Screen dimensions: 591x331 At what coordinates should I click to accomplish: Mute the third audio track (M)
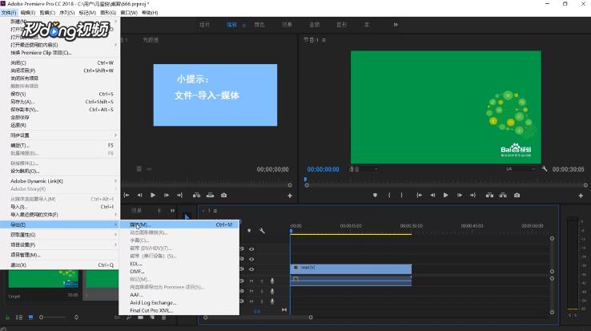click(x=251, y=301)
